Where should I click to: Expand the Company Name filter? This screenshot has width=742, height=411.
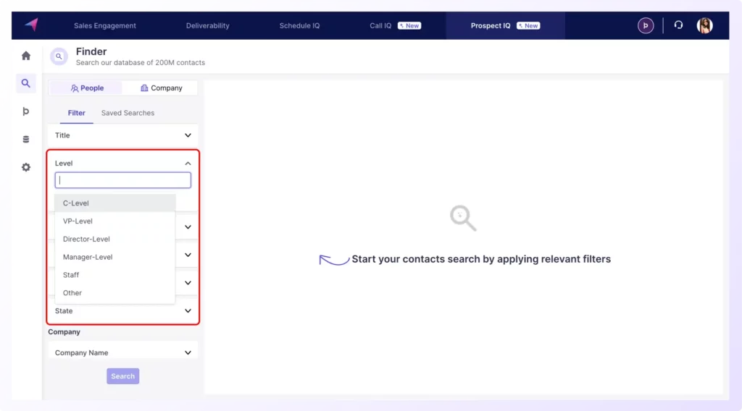click(122, 353)
